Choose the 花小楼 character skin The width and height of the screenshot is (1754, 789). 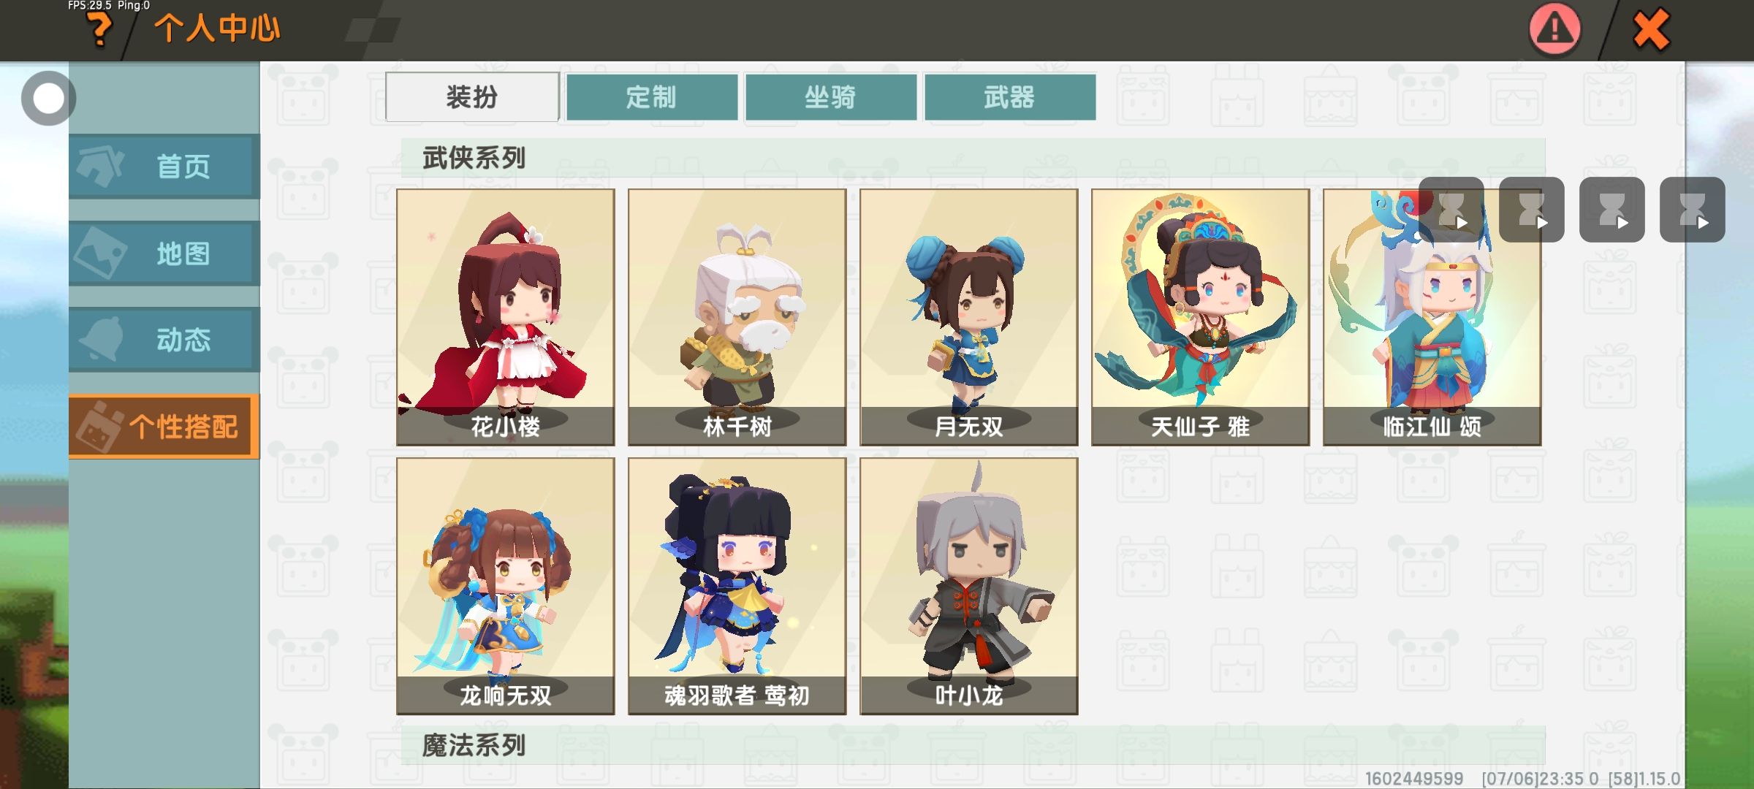point(506,317)
